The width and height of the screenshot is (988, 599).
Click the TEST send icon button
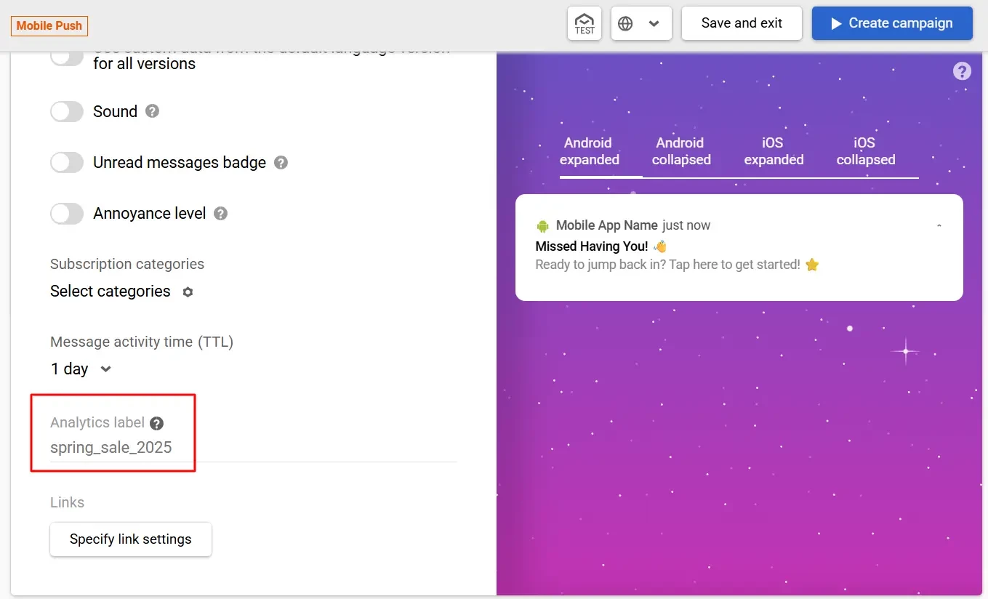pos(585,24)
